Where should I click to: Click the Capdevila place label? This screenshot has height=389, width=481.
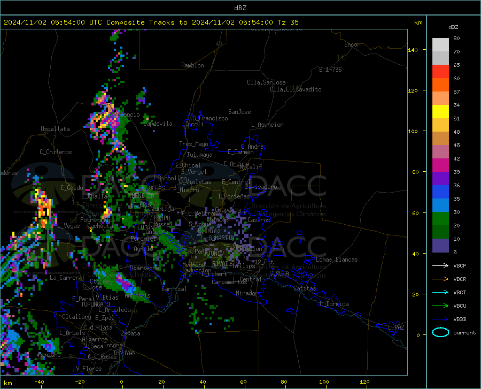click(x=158, y=124)
